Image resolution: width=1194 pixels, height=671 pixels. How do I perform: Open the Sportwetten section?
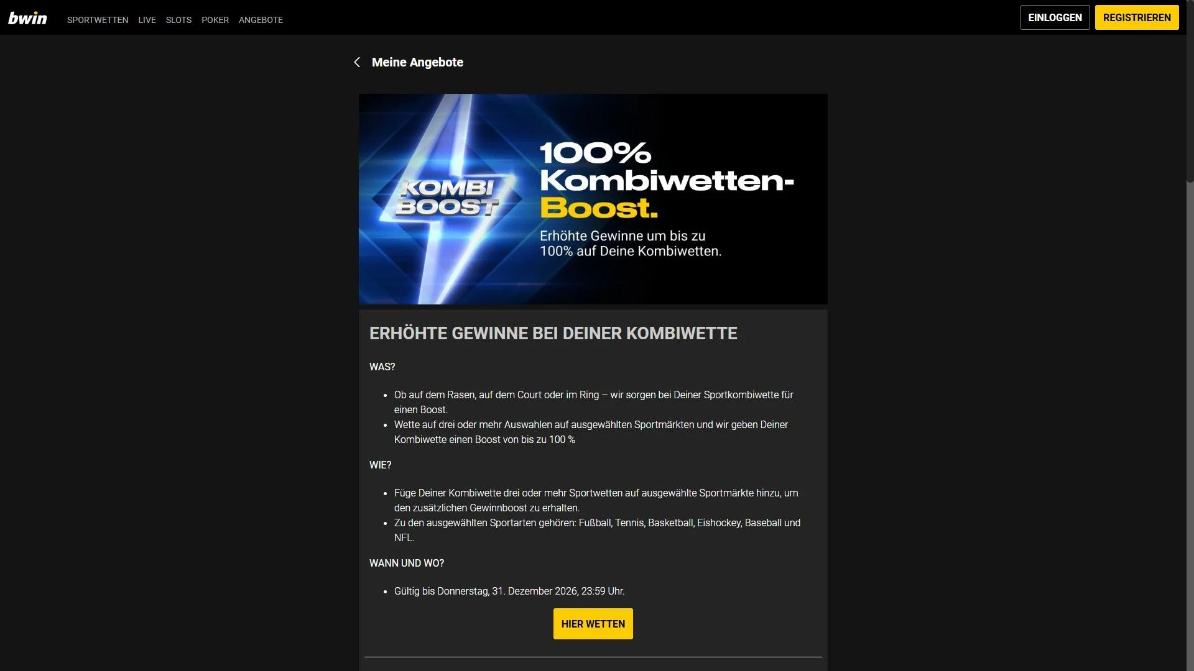point(97,20)
